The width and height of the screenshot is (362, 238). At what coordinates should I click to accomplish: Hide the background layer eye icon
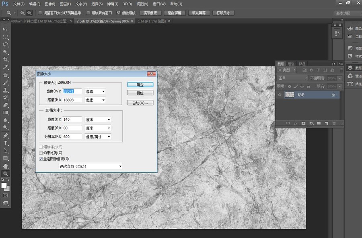point(280,95)
